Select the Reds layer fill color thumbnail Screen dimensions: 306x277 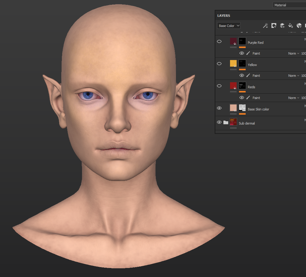click(x=233, y=86)
